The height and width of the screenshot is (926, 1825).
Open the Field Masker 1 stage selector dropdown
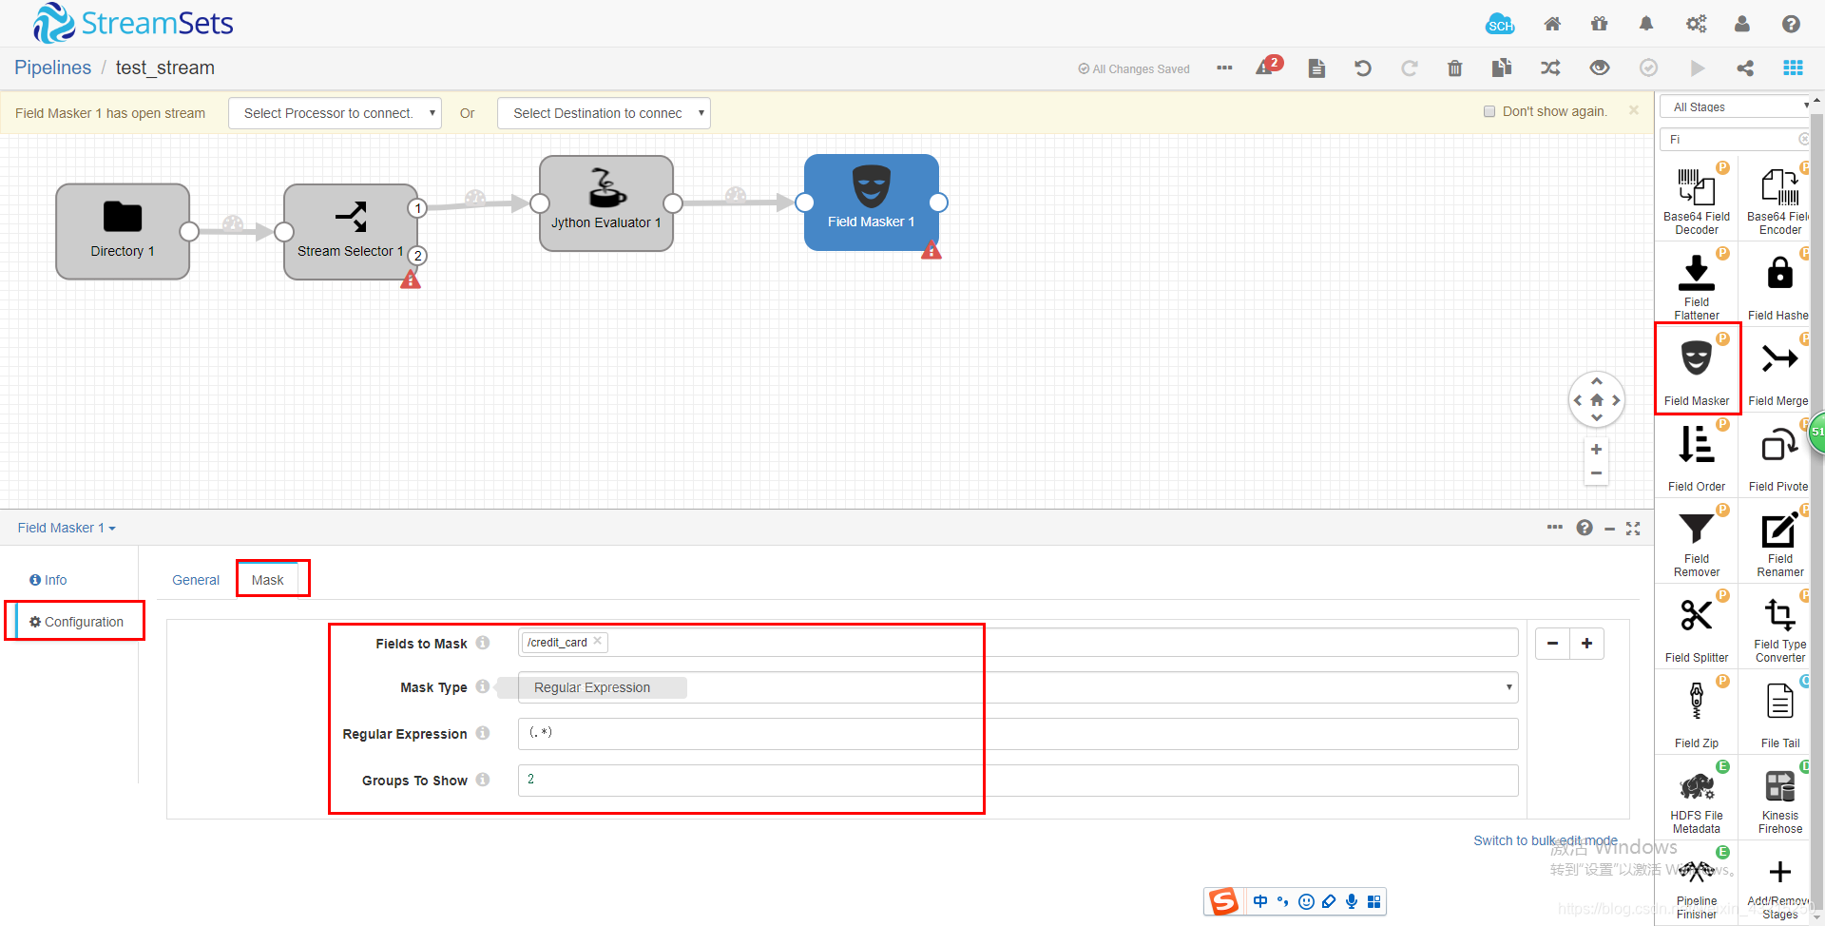pos(67,528)
